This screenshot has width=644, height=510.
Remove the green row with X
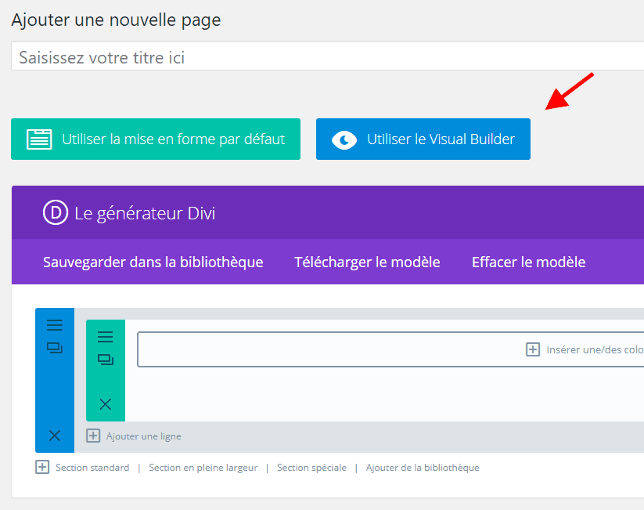pos(106,404)
